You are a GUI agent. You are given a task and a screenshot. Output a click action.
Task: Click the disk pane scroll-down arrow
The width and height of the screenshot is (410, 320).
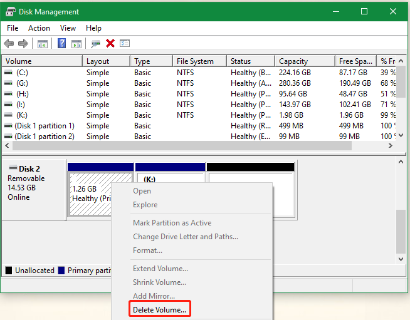click(x=401, y=259)
